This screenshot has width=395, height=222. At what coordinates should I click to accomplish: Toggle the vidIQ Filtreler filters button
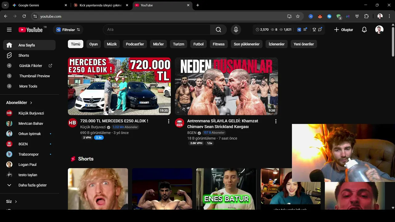click(68, 30)
